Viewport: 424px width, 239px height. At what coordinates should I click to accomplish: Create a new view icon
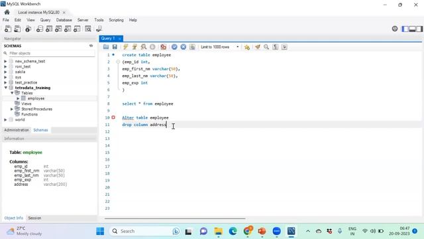(x=58, y=29)
